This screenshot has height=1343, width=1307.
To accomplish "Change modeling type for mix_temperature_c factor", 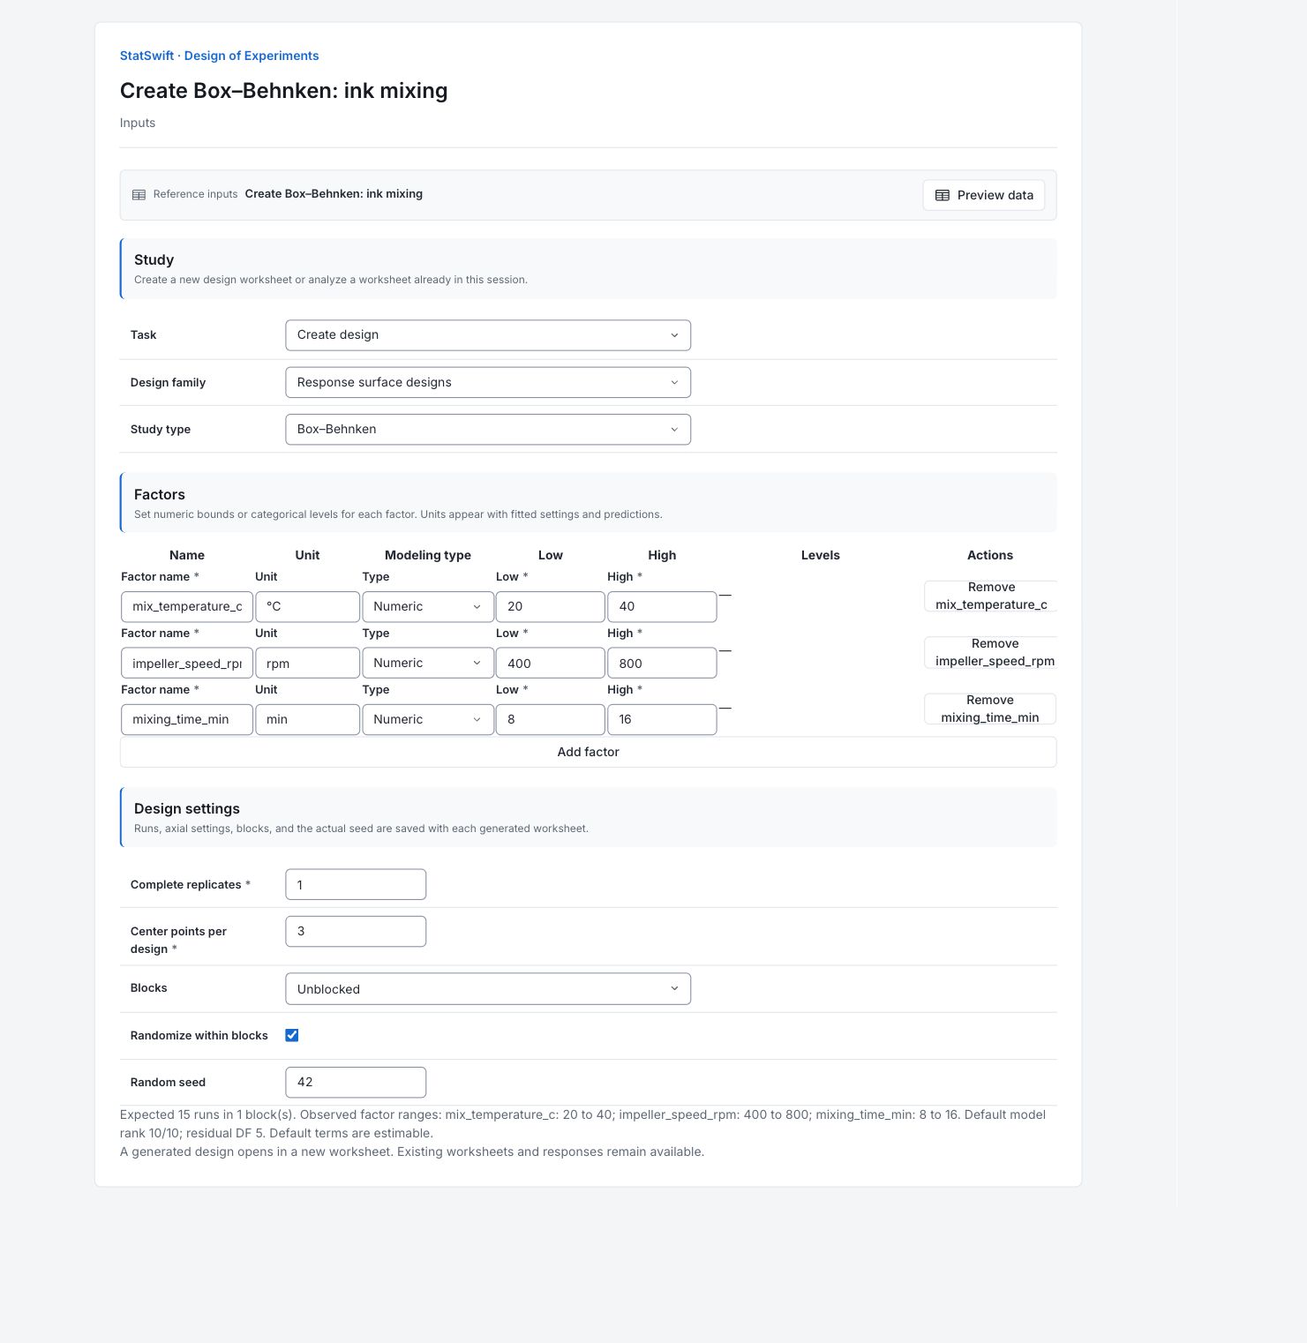I will 428,607.
